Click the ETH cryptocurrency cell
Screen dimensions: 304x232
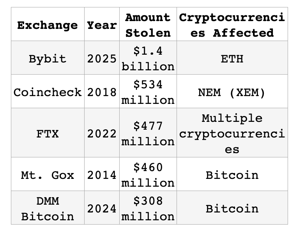[232, 59]
